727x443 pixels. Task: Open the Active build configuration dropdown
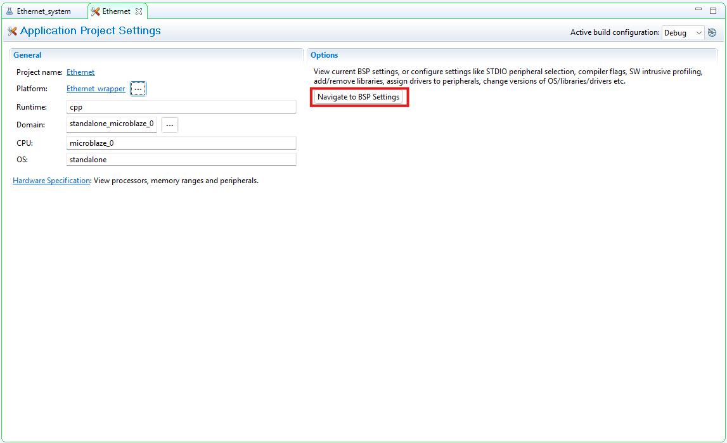[x=683, y=33]
